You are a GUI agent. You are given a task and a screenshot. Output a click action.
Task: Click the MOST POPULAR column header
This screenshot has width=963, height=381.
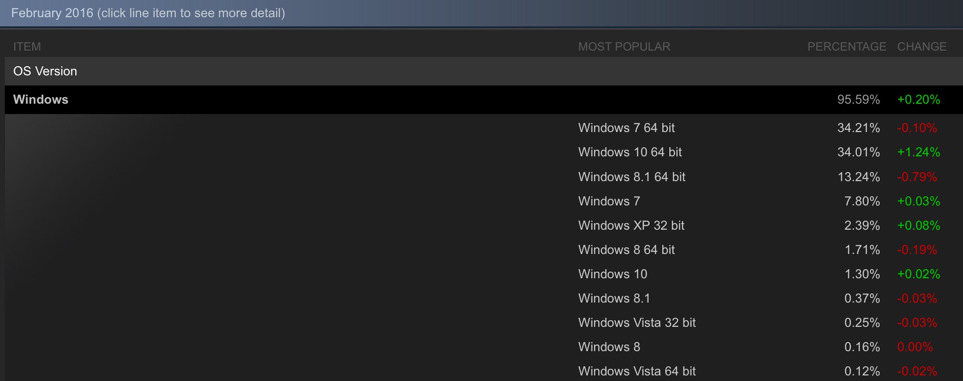click(x=624, y=47)
